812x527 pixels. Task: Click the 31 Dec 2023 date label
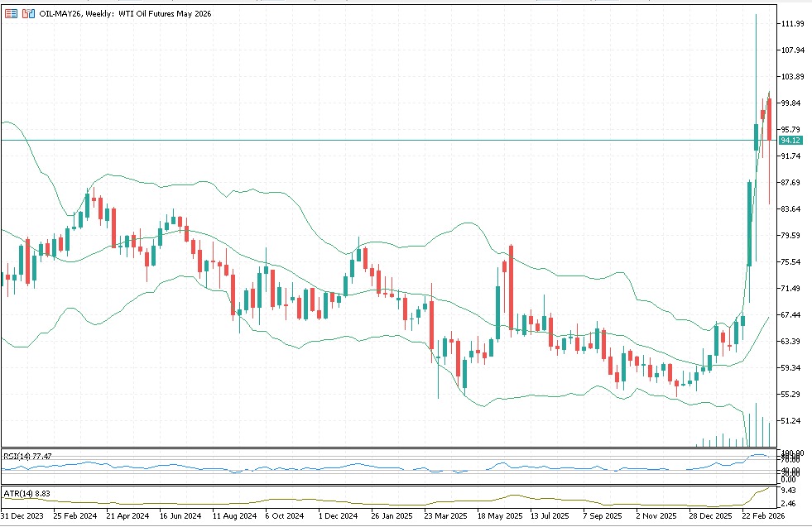pos(23,515)
